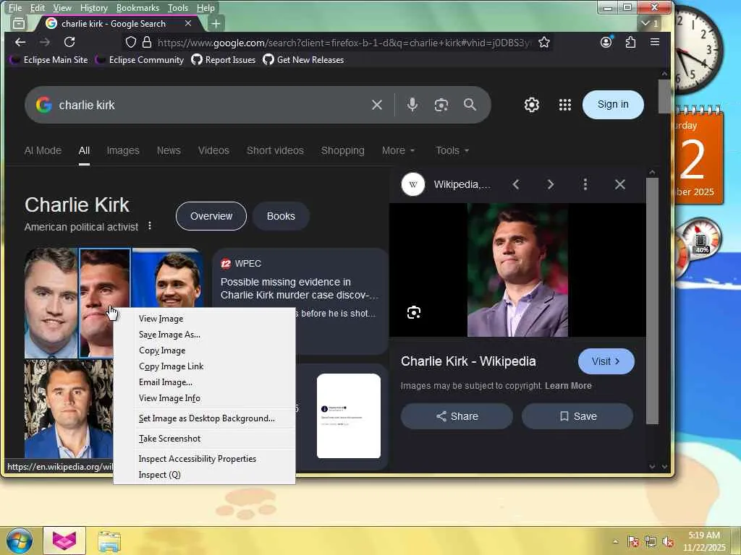Open the Short videos tab
The height and width of the screenshot is (555, 741).
point(275,150)
